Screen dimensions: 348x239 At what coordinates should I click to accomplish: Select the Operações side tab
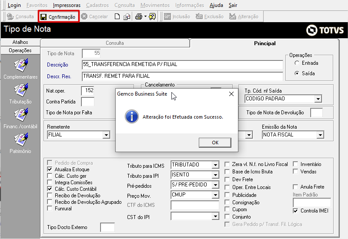[x=20, y=50]
